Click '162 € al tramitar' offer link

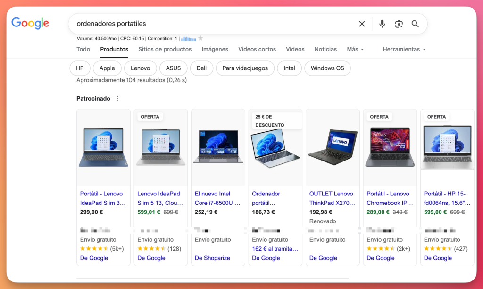click(x=275, y=249)
